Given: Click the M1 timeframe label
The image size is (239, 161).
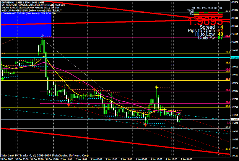Looking at the screenshot, I should (x=193, y=8).
